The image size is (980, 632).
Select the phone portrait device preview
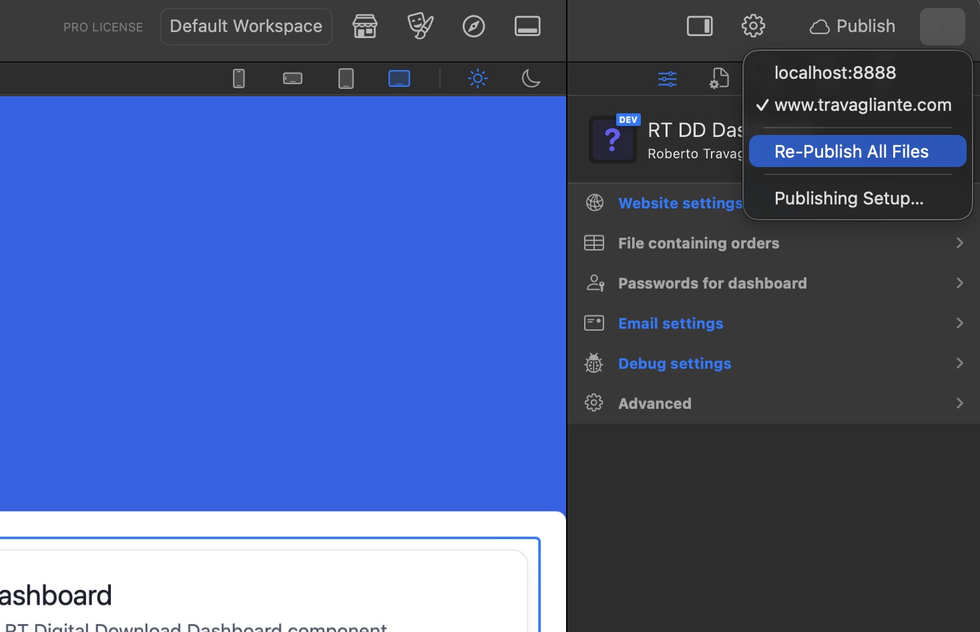click(x=239, y=79)
